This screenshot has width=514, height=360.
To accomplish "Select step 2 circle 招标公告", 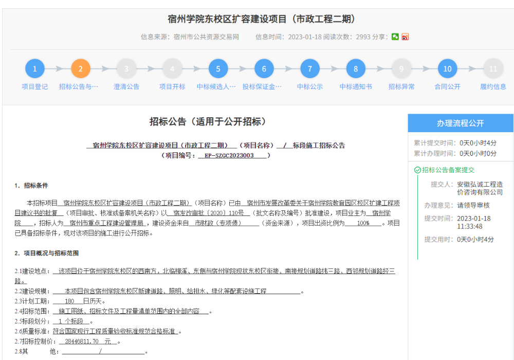I will tap(81, 68).
